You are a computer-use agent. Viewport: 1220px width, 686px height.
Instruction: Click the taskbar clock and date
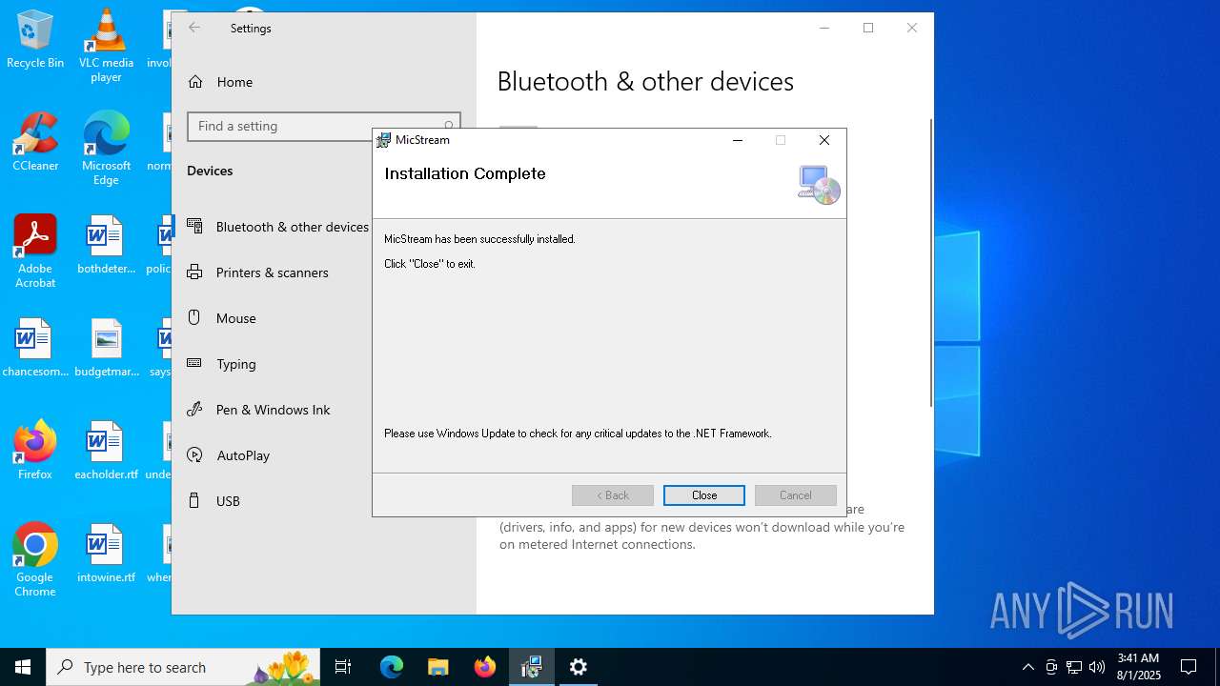tap(1138, 667)
